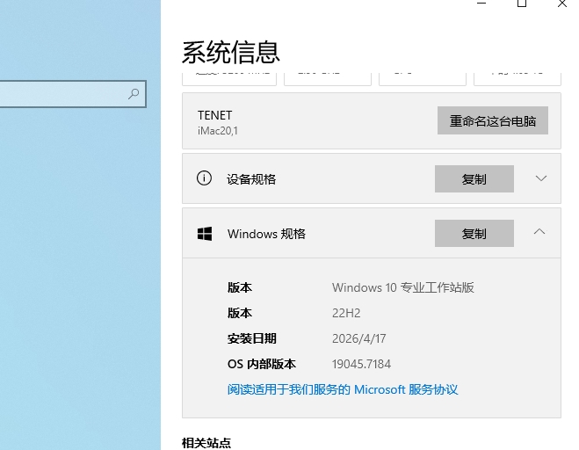Maximize the system information window

[522, 4]
